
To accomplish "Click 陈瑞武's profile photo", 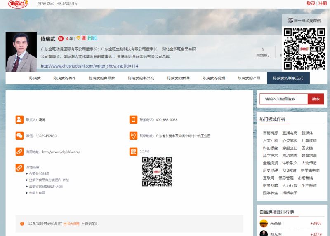I will pyautogui.click(x=21, y=52).
